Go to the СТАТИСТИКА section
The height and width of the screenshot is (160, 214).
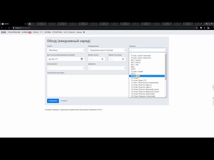[57, 32]
